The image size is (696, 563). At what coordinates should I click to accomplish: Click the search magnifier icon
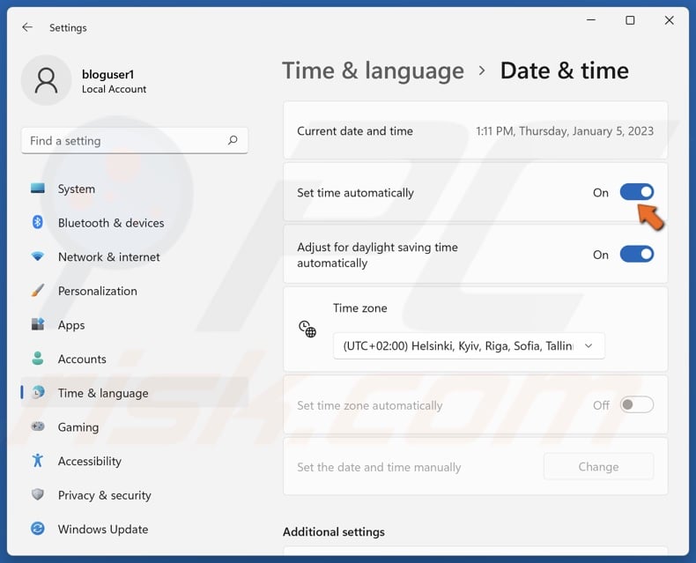pos(233,140)
